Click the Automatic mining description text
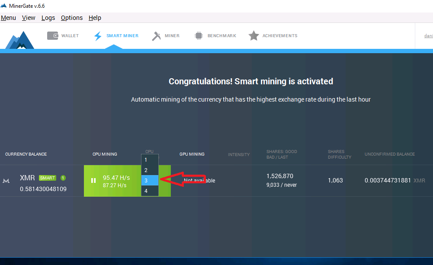This screenshot has height=265, width=433. [251, 99]
